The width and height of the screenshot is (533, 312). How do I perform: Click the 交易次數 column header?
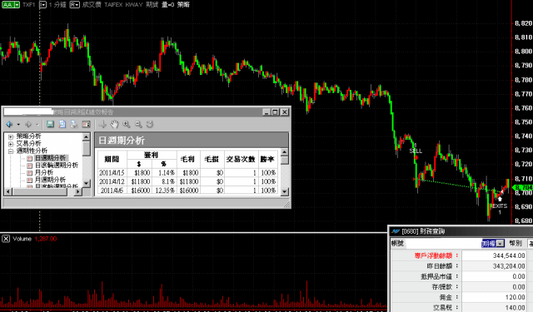point(241,159)
